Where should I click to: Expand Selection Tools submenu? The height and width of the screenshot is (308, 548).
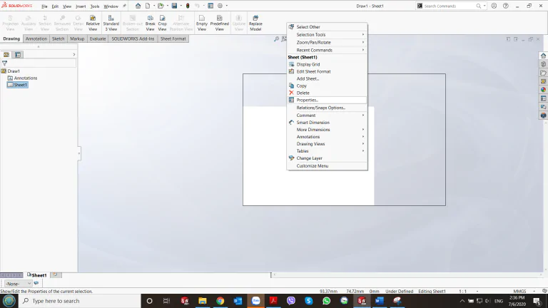click(x=327, y=34)
